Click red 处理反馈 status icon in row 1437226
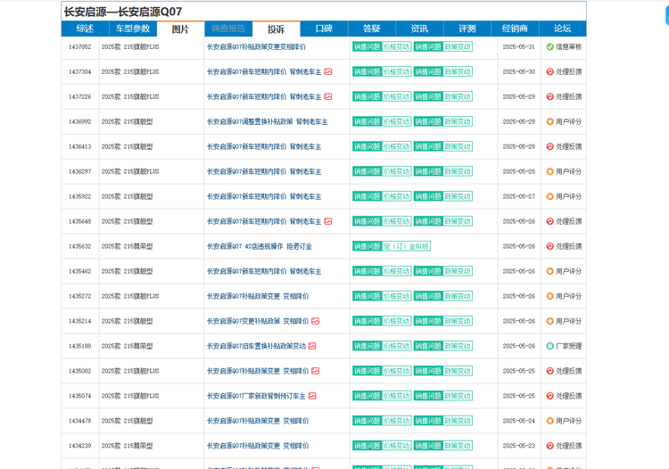The height and width of the screenshot is (469, 669). point(550,97)
